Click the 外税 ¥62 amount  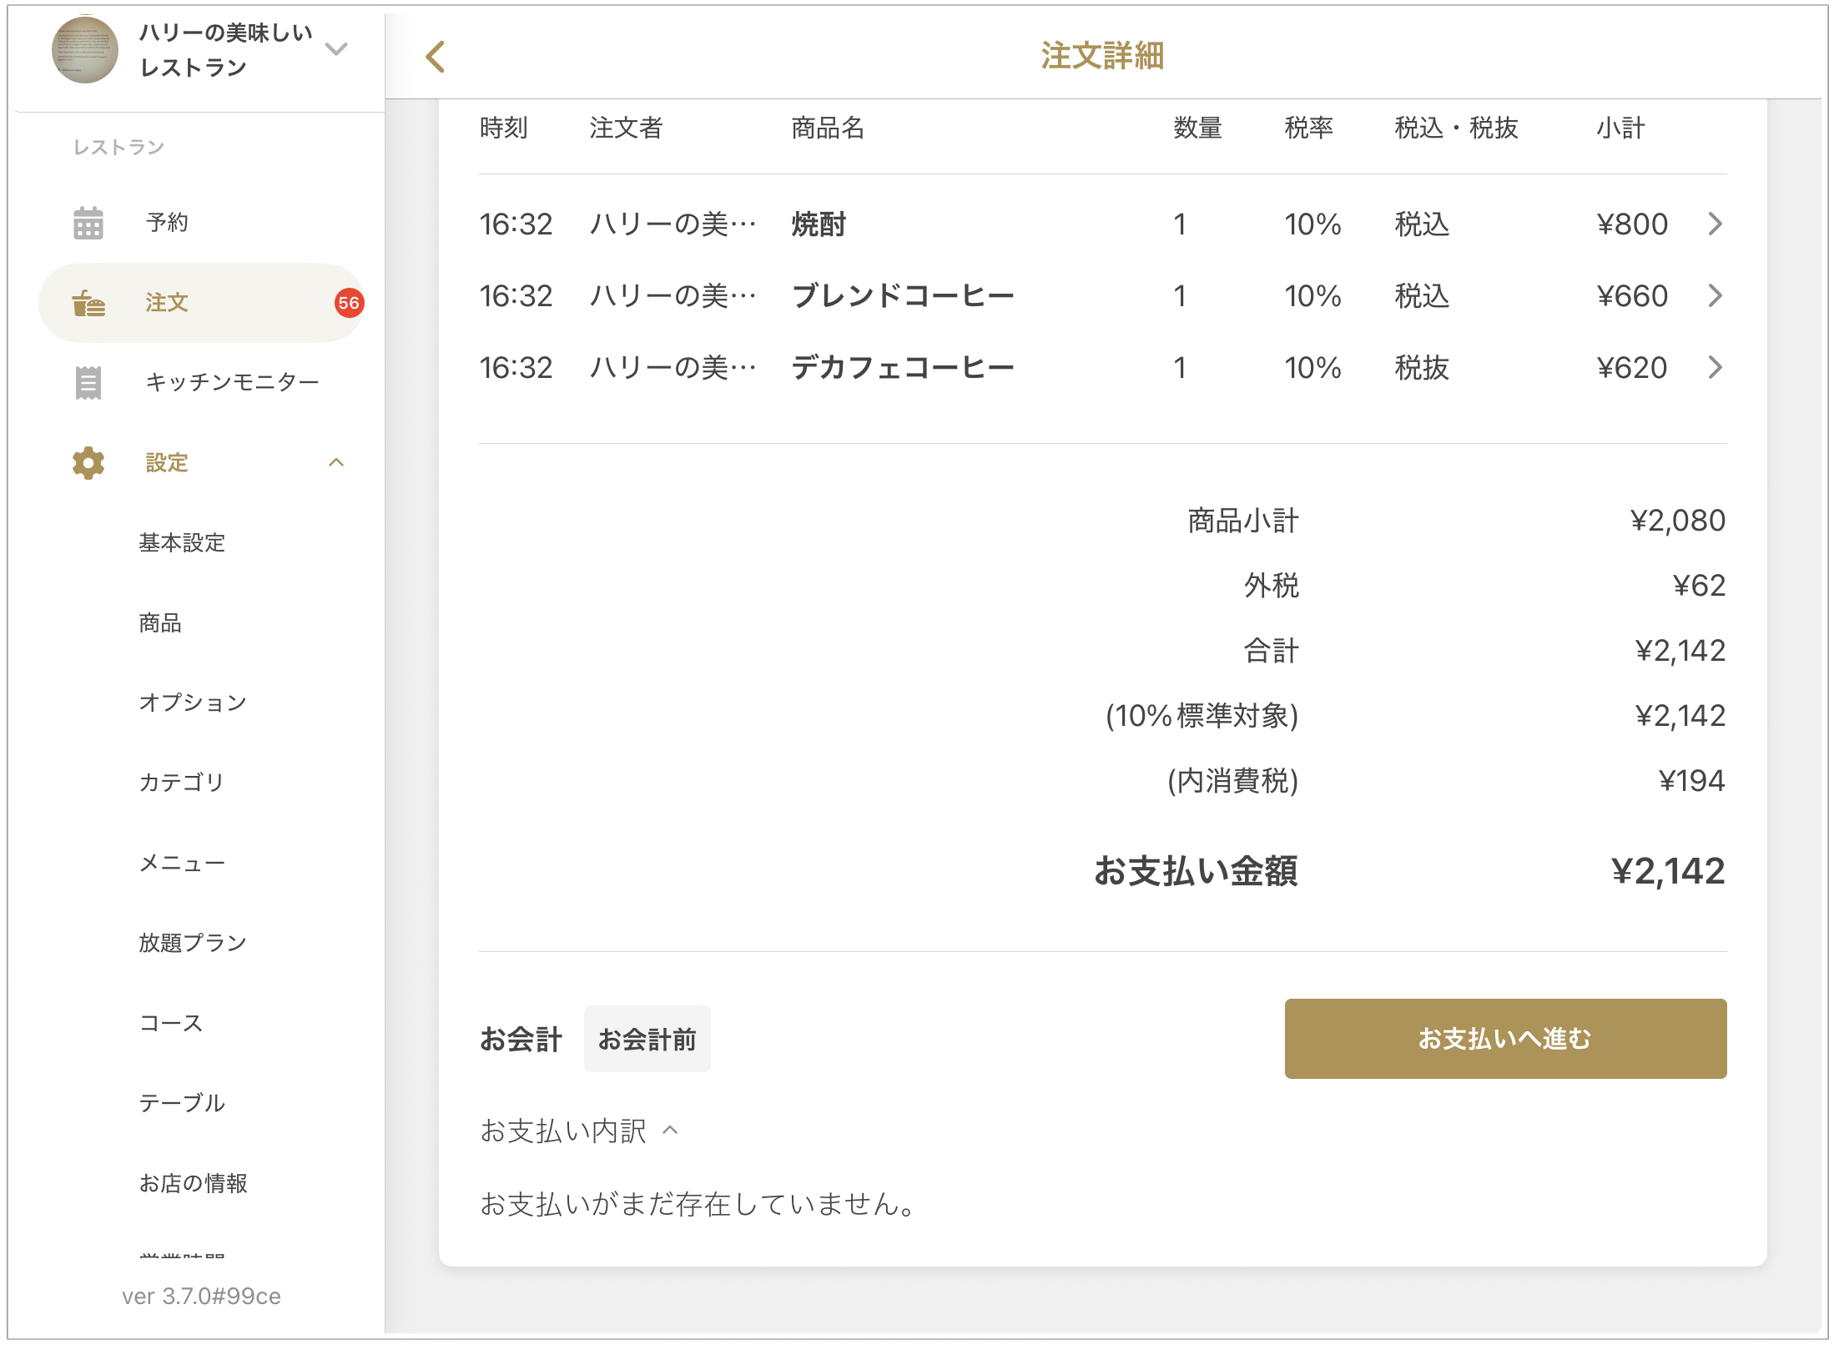pos(1699,586)
